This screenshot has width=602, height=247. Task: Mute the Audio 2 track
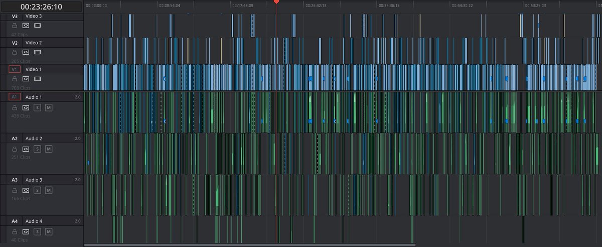(49, 149)
